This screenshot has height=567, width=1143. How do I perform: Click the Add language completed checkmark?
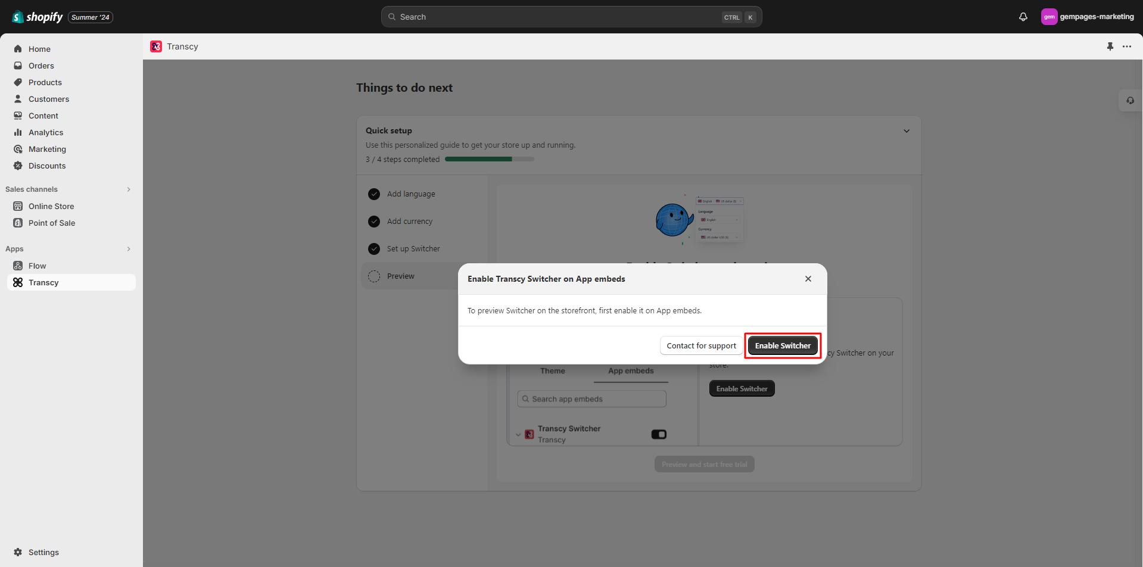(373, 194)
